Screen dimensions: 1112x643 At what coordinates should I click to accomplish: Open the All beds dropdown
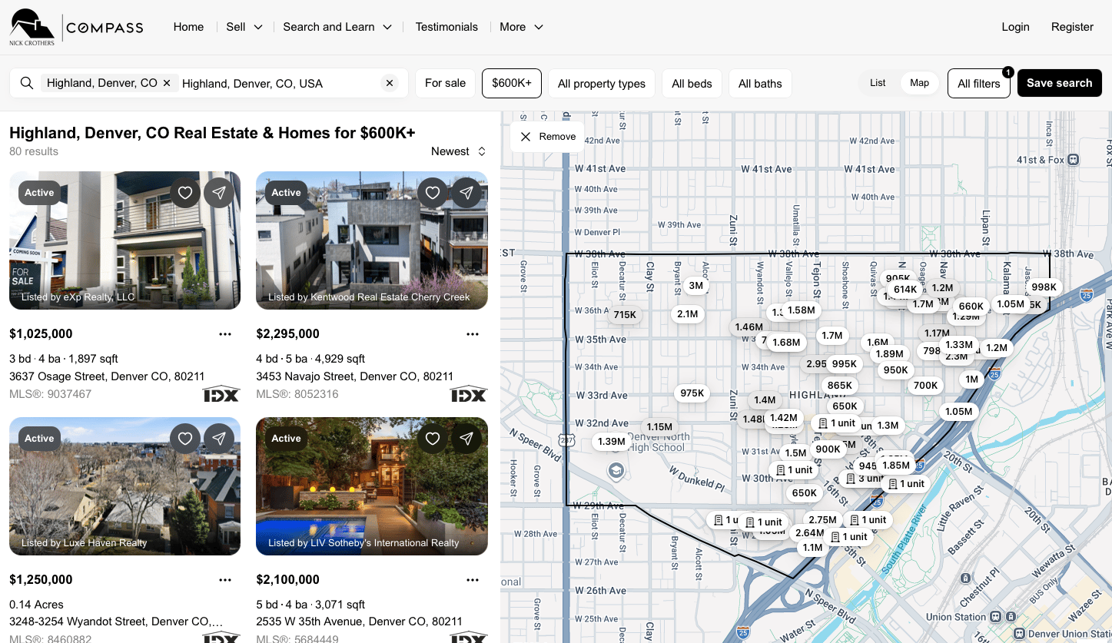(x=692, y=84)
